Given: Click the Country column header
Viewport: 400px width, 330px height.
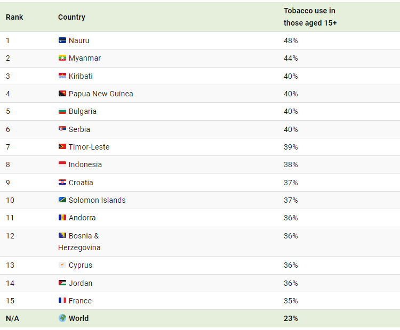Looking at the screenshot, I should coord(71,17).
